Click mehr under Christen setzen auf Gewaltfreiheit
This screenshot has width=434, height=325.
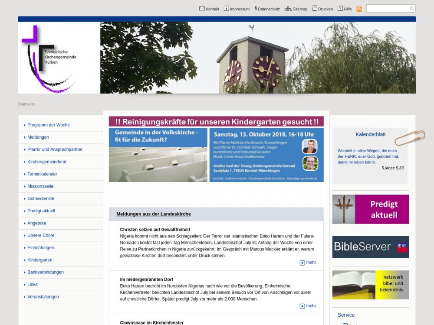point(308,263)
